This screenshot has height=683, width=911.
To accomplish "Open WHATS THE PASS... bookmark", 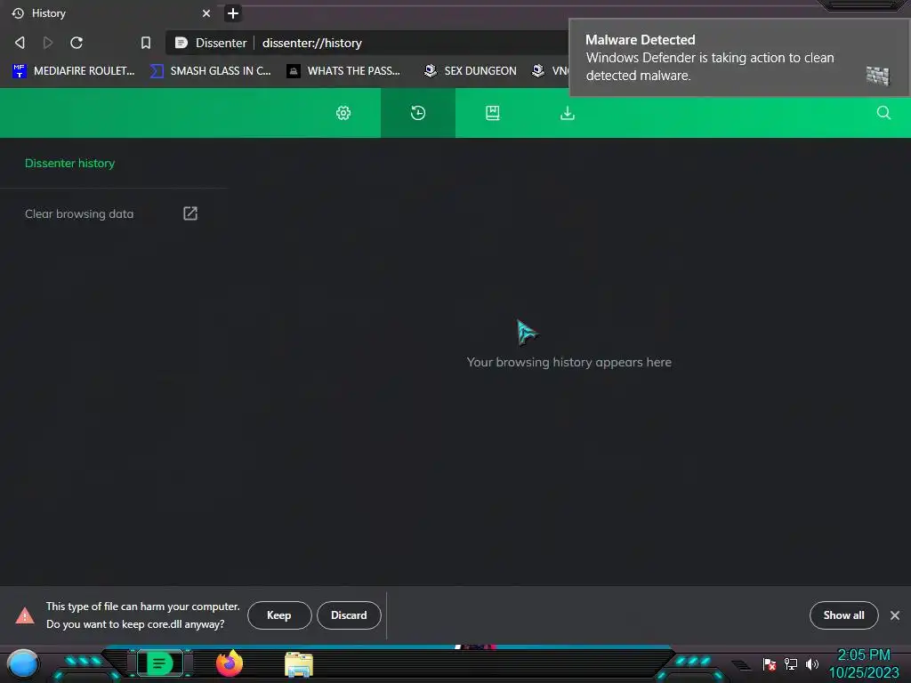I will (343, 71).
